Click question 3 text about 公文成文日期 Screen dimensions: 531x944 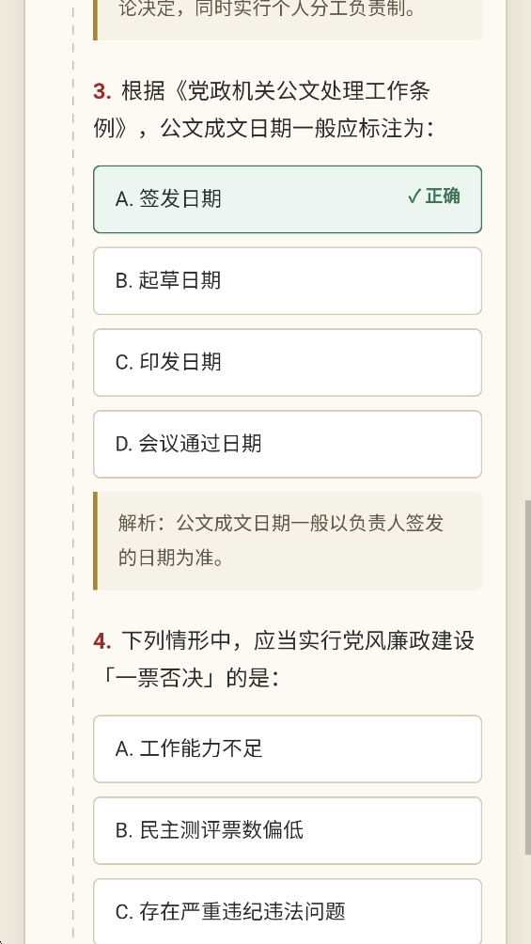tap(263, 110)
